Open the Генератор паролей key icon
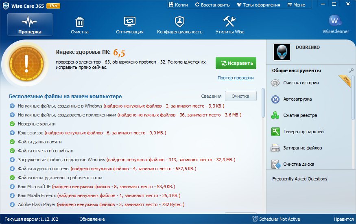Screen dimensions: 356x224 coord(275,132)
